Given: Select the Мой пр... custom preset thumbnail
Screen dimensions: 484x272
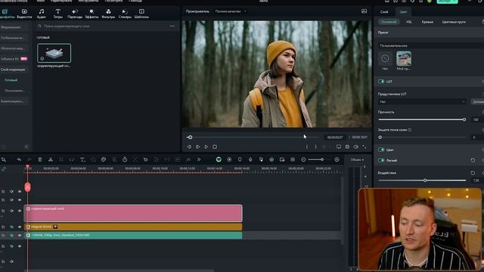Looking at the screenshot, I should coord(404,59).
